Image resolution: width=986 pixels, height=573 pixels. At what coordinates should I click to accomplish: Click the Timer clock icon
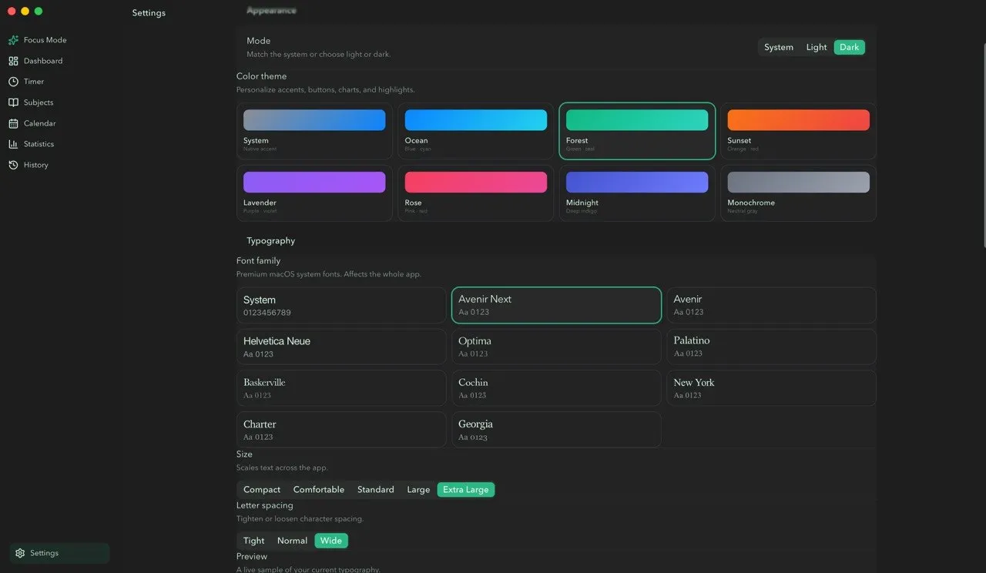pyautogui.click(x=13, y=82)
